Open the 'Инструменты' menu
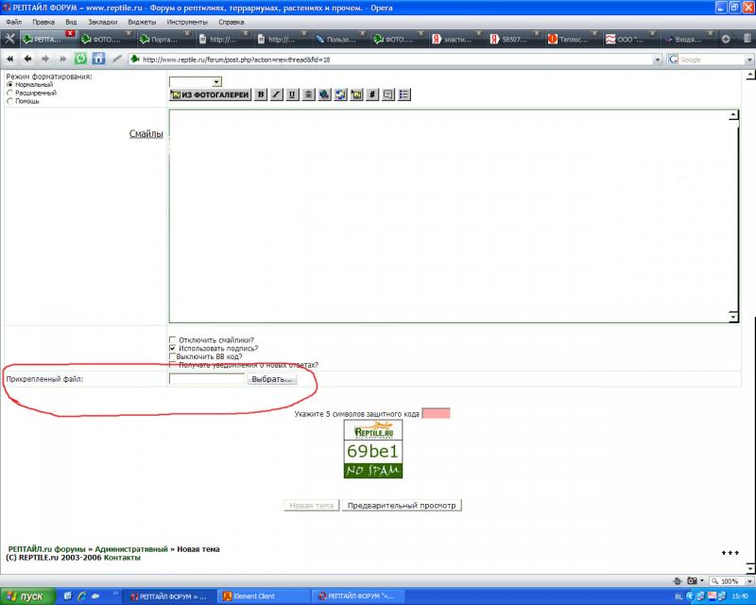756x605 pixels. (x=187, y=22)
